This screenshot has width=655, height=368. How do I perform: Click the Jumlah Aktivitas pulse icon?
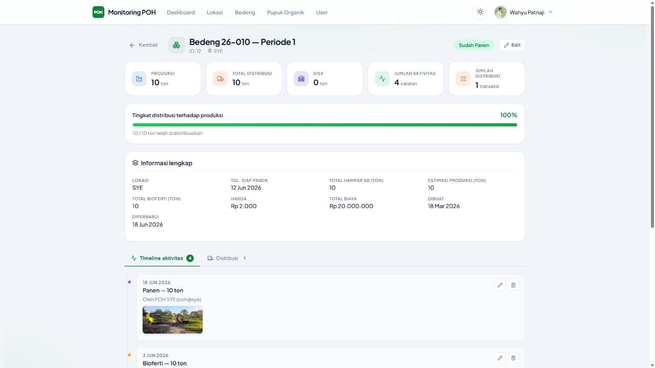pyautogui.click(x=382, y=79)
